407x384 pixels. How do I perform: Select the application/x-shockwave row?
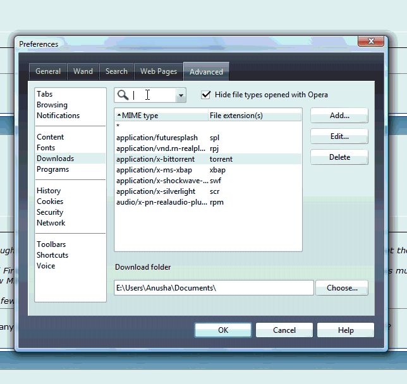point(208,181)
